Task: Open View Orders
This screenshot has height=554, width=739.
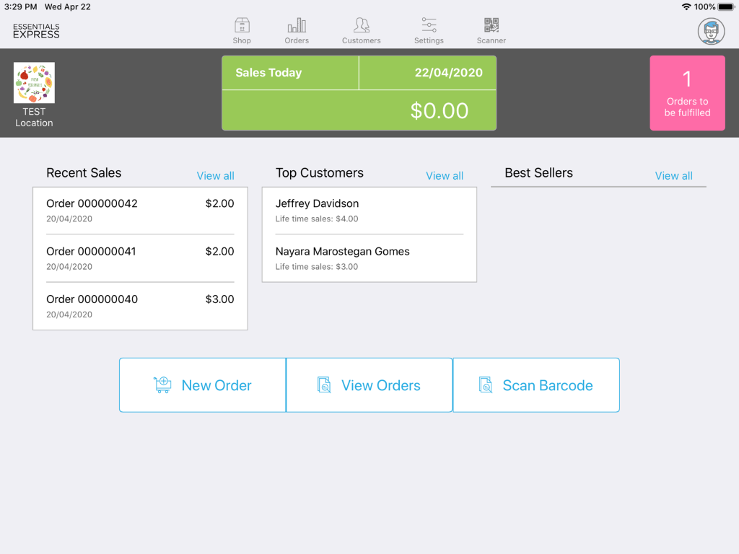Action: tap(369, 385)
